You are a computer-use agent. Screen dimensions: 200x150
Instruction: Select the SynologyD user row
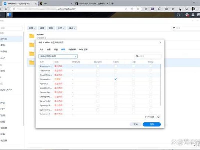point(99,110)
